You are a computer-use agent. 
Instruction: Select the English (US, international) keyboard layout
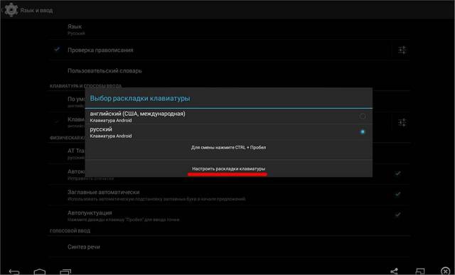(x=228, y=117)
